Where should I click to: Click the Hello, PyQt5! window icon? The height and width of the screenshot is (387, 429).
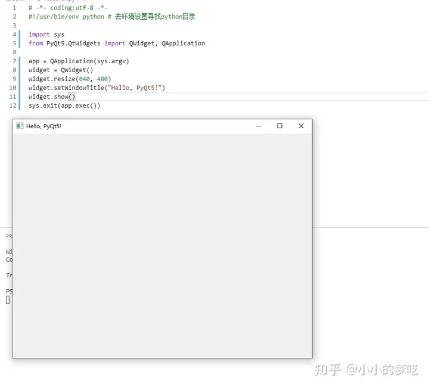coord(20,126)
